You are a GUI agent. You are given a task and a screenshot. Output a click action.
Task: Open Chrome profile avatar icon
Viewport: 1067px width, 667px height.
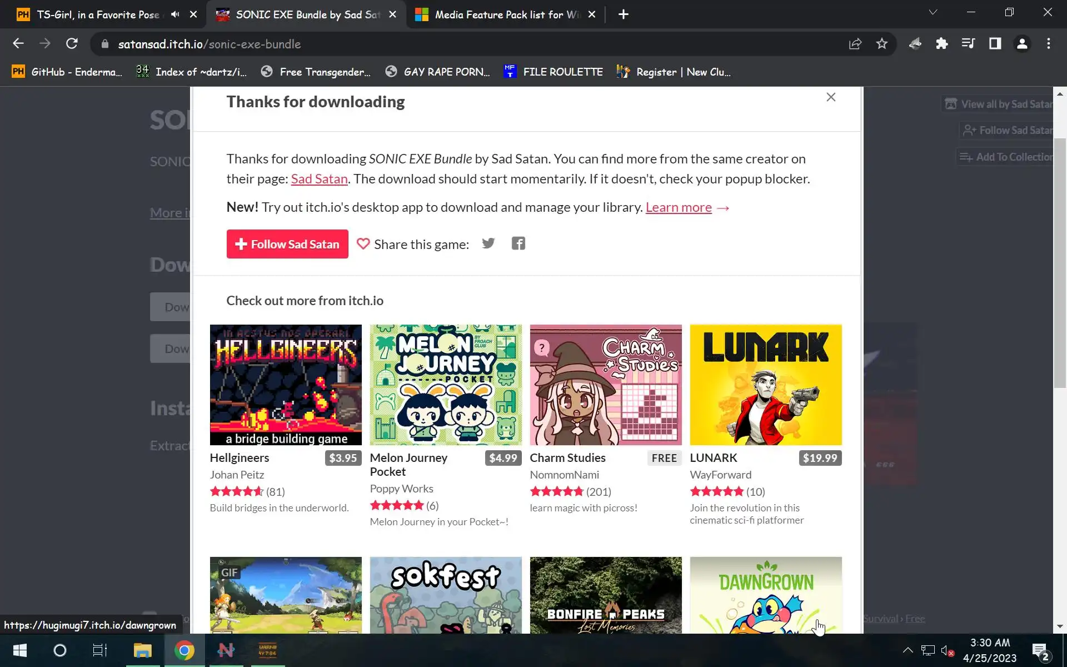coord(1021,44)
